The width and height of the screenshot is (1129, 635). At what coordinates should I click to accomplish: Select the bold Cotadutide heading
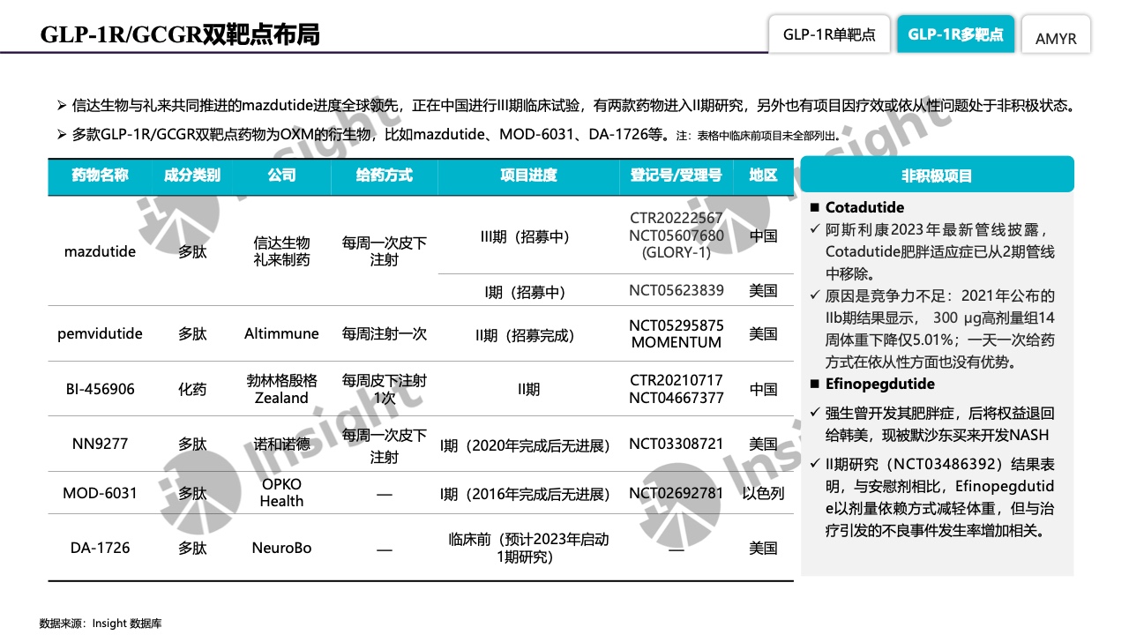click(864, 207)
